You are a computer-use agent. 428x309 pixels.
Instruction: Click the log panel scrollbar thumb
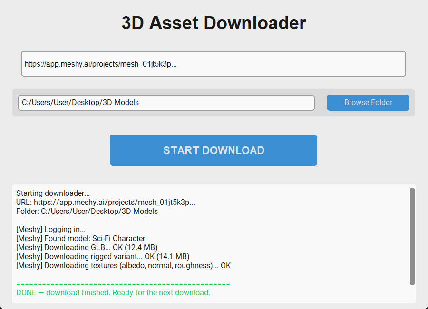click(x=412, y=236)
